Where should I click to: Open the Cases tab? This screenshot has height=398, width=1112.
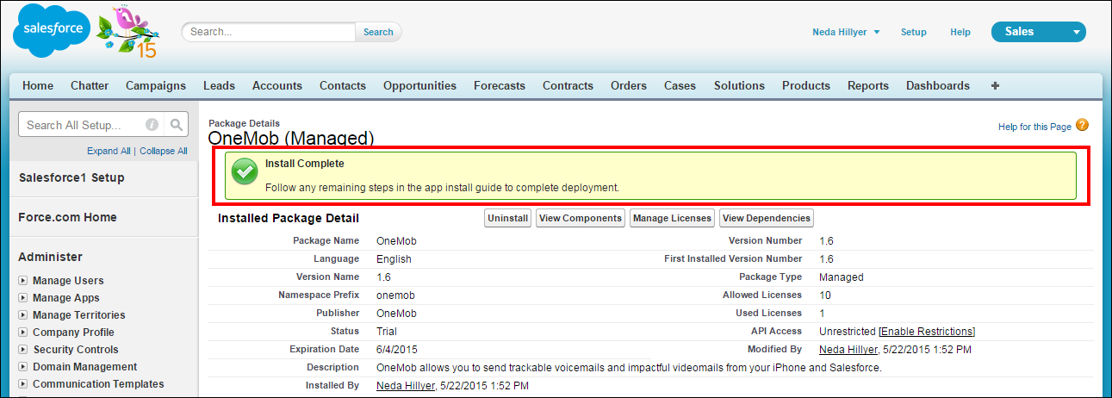(x=680, y=85)
